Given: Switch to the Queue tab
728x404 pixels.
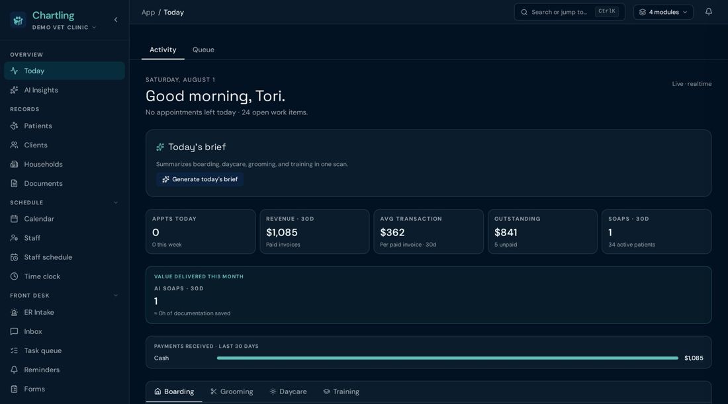Looking at the screenshot, I should [203, 50].
